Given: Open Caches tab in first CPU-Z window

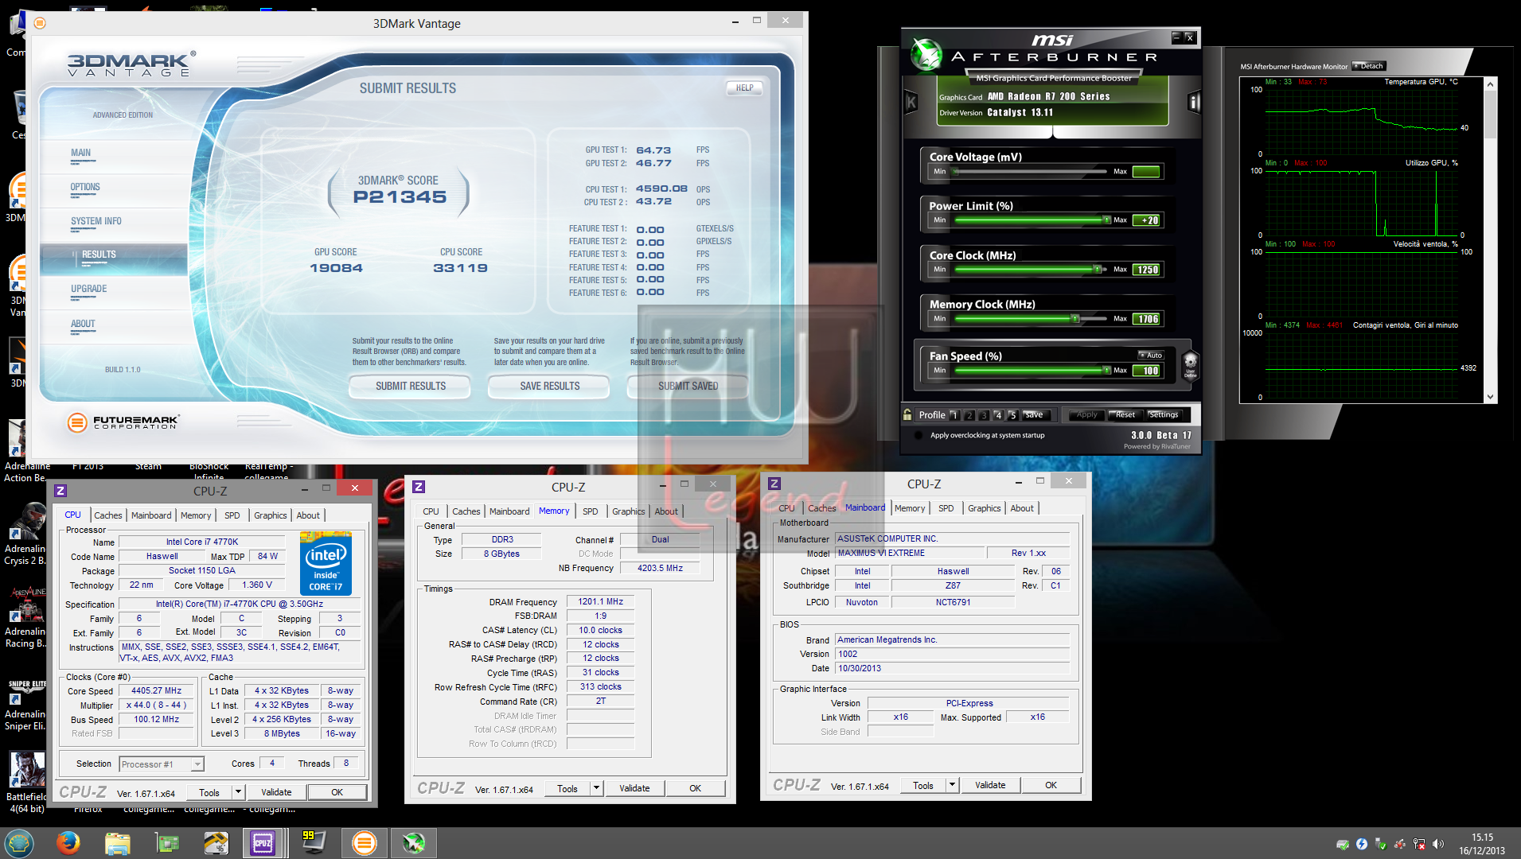Looking at the screenshot, I should 107,515.
